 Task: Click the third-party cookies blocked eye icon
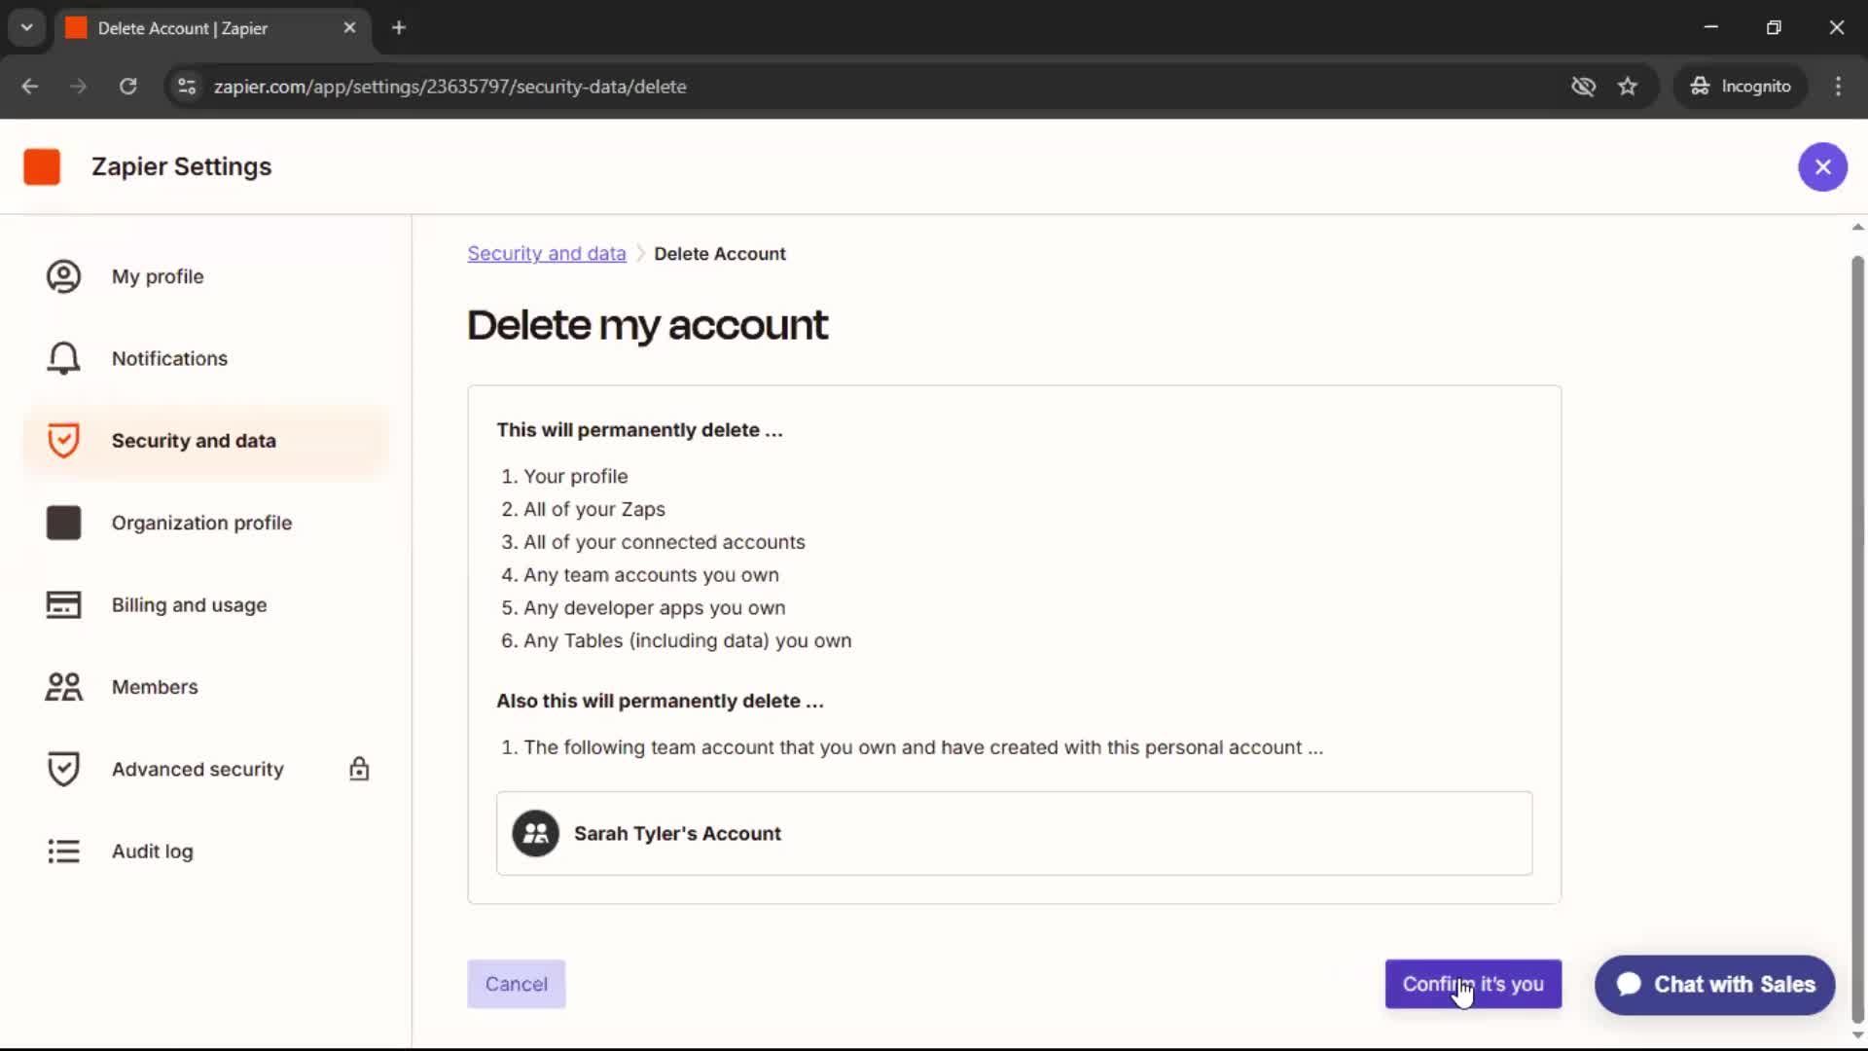[x=1583, y=86]
